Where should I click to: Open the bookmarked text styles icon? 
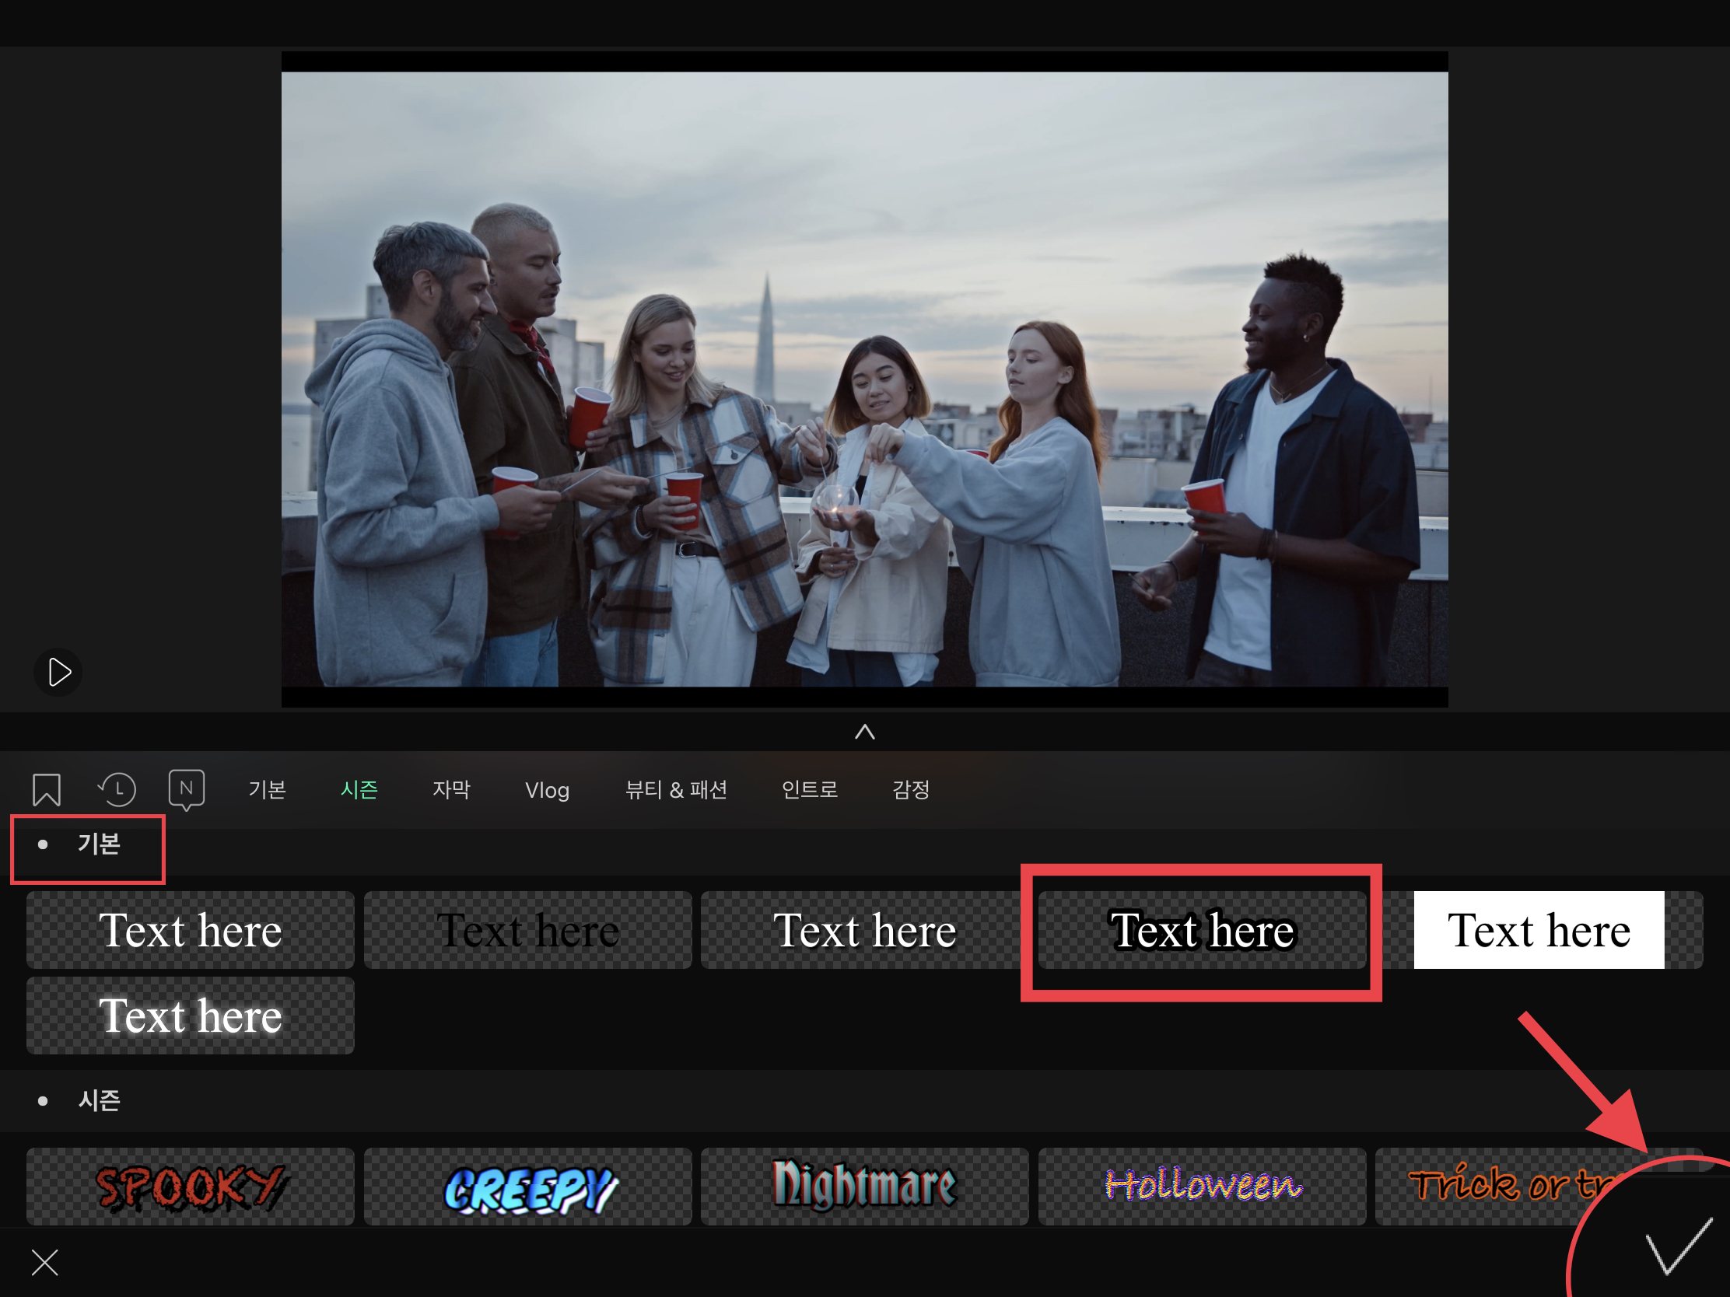pos(46,789)
